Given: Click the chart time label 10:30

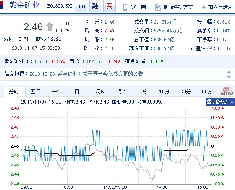Looking at the screenshot, I should coord(67,187).
